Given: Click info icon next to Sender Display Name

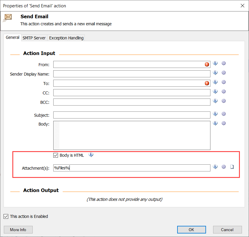Looking at the screenshot, I should pos(215,73).
